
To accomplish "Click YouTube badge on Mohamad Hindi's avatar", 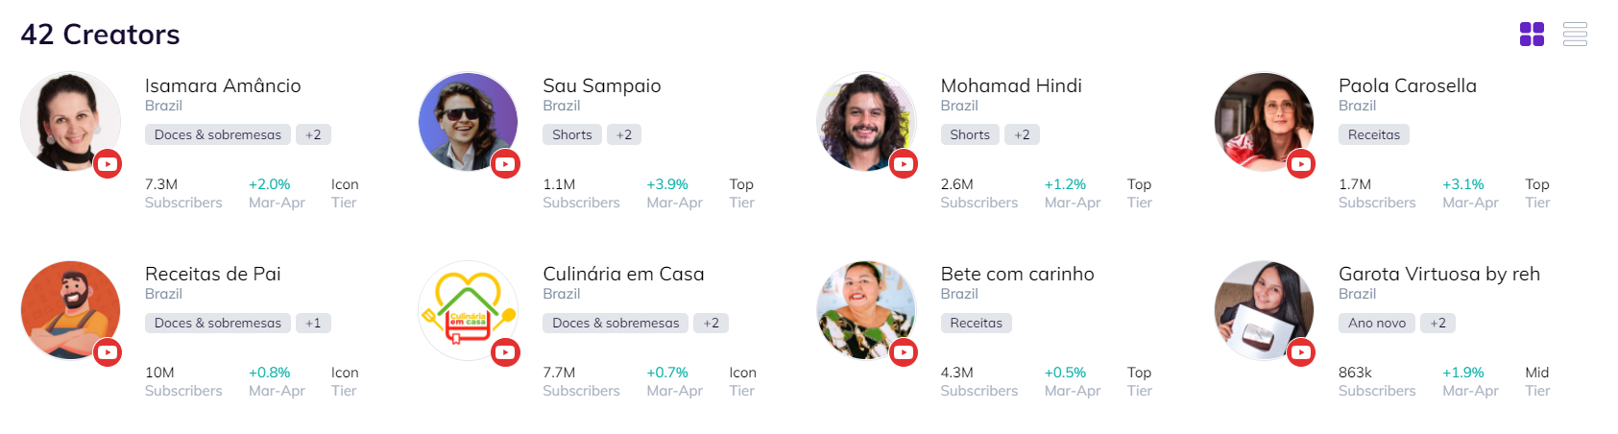I will pyautogui.click(x=904, y=164).
